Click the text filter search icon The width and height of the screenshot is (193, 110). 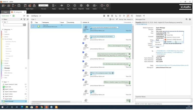click(25, 25)
